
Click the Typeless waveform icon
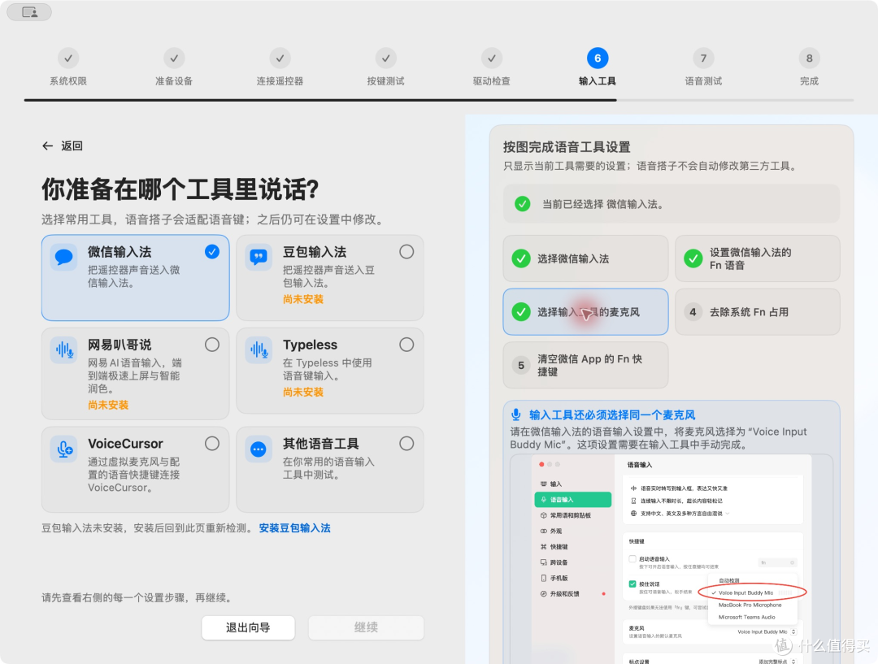click(x=259, y=350)
